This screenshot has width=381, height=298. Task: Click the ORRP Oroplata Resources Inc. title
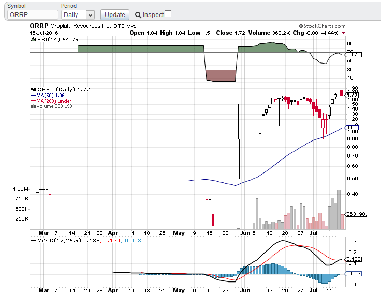83,26
